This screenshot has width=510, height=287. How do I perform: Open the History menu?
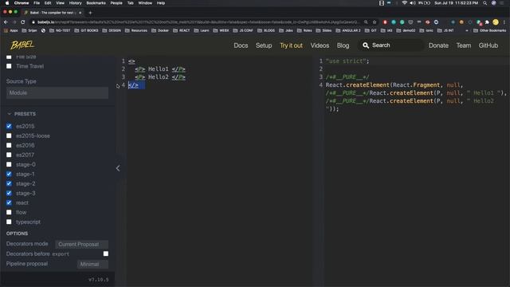point(75,3)
